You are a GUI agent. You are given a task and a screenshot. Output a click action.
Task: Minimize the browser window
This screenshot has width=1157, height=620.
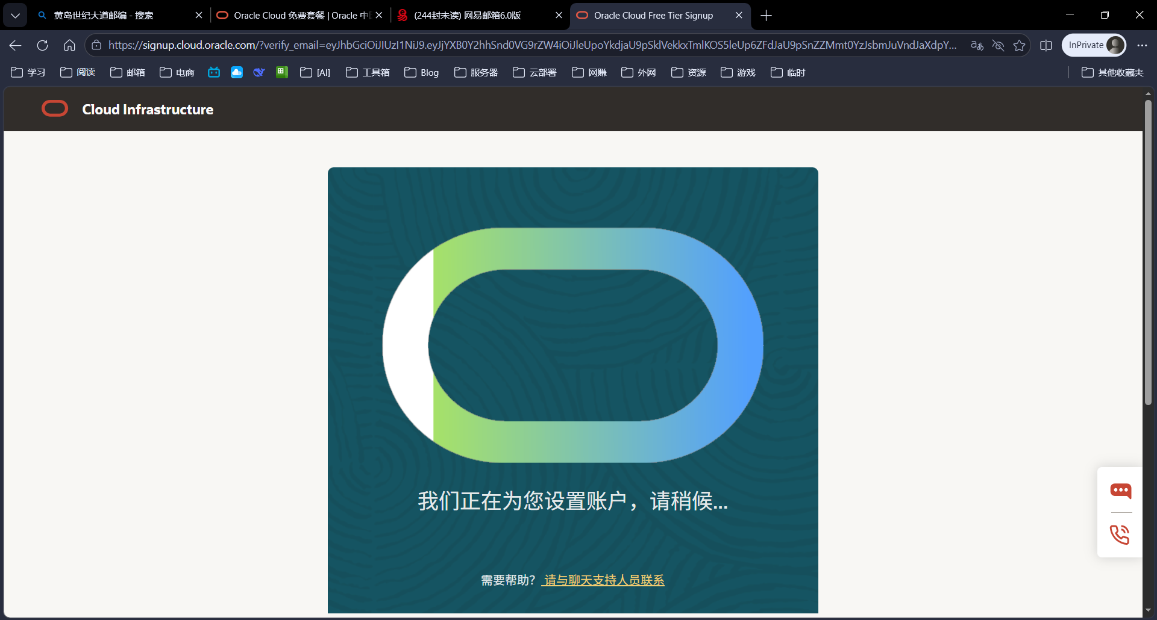point(1070,14)
